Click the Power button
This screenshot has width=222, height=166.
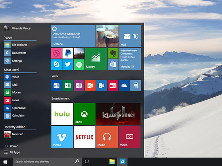coord(11,146)
